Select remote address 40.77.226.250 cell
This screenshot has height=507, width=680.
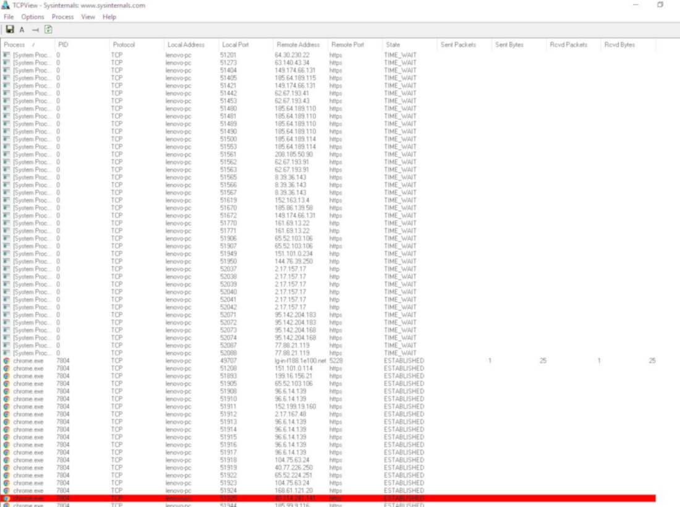click(x=294, y=467)
